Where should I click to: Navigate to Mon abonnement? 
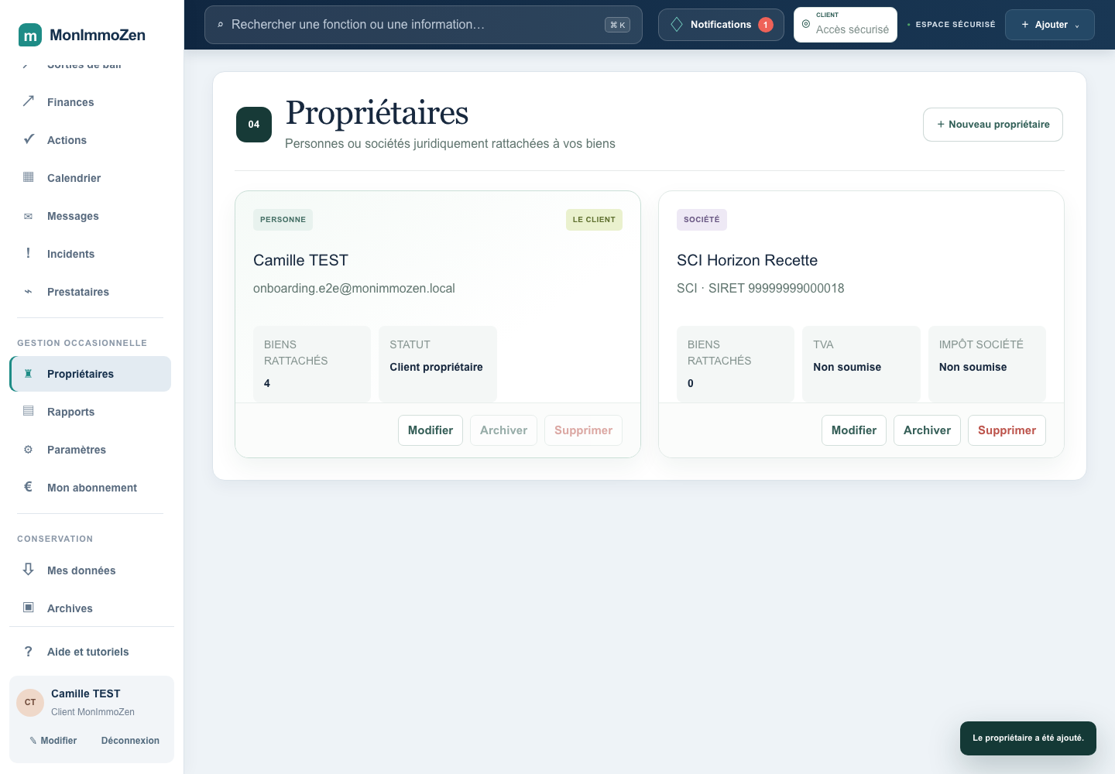click(91, 488)
